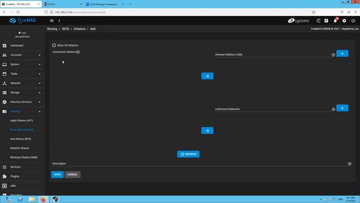Toggle the sidebar hamburger menu

coord(52,21)
